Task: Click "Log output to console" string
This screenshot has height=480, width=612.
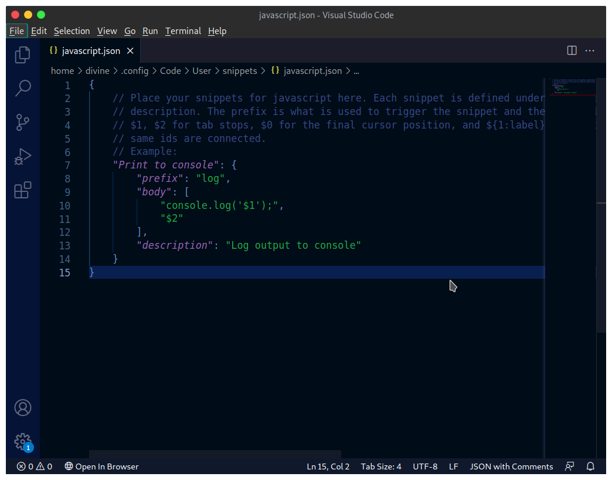Action: pyautogui.click(x=293, y=245)
